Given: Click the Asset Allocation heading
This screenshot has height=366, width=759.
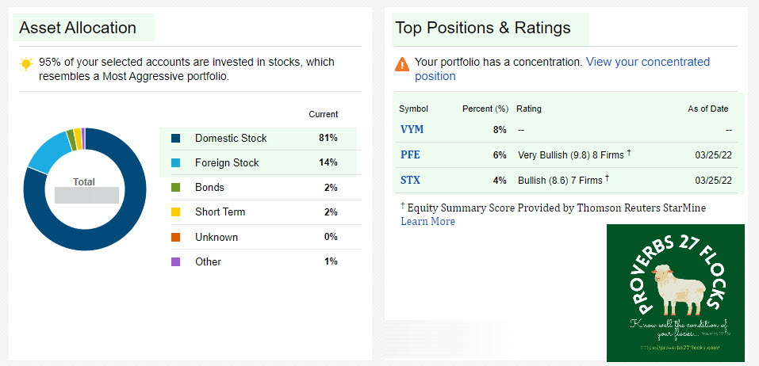Looking at the screenshot, I should [78, 28].
